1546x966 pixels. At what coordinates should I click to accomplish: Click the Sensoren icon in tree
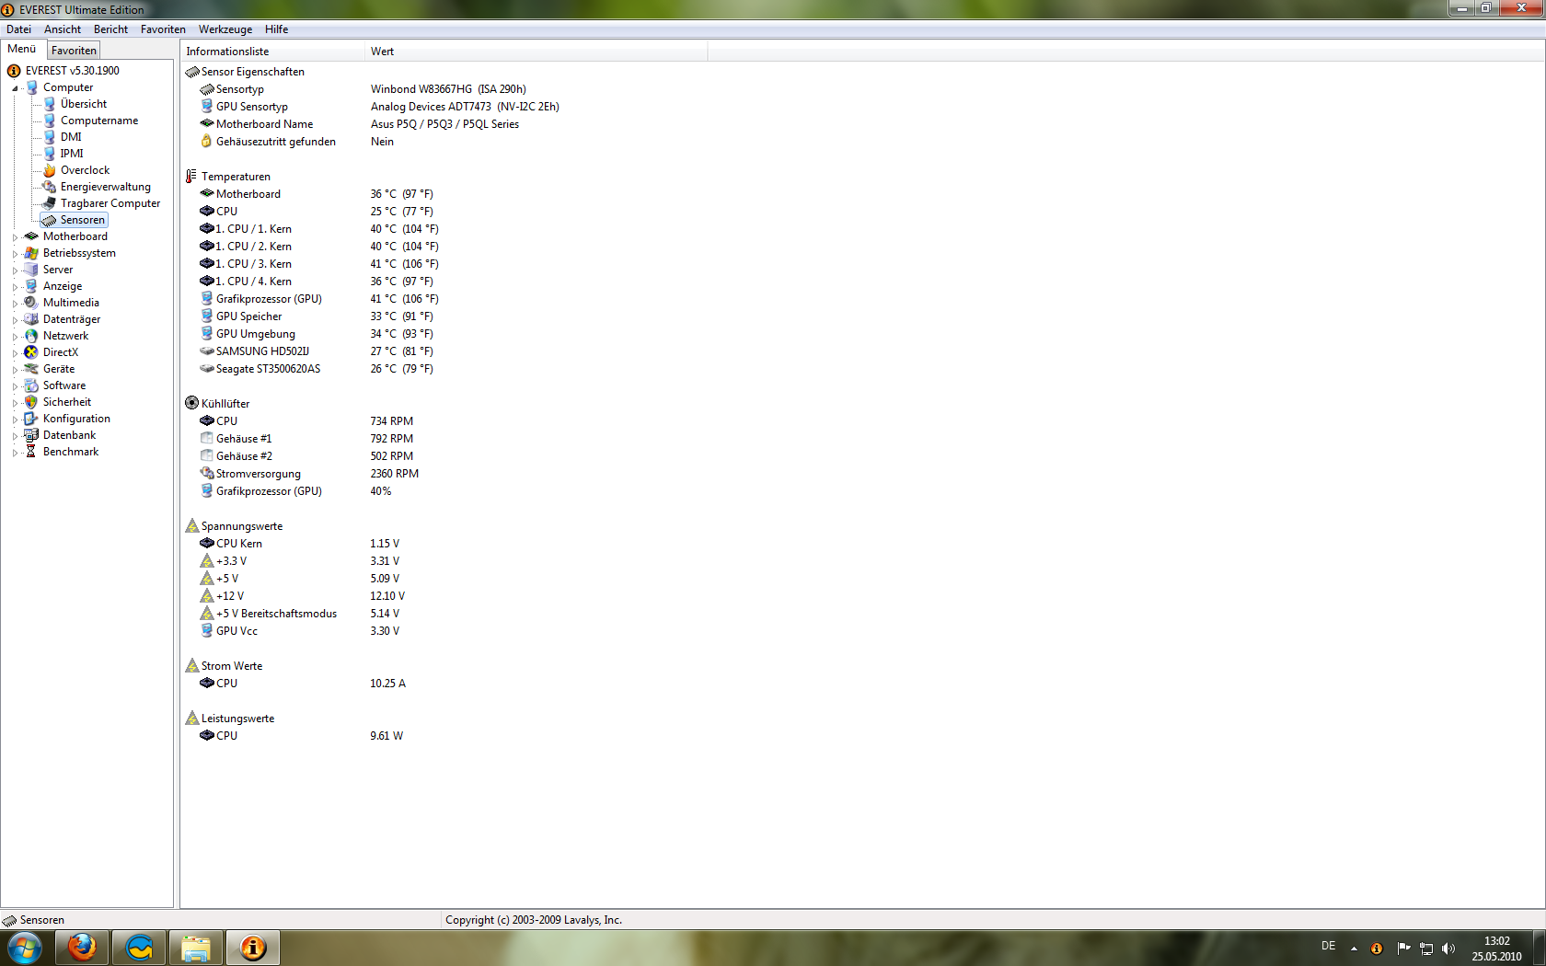tap(50, 220)
